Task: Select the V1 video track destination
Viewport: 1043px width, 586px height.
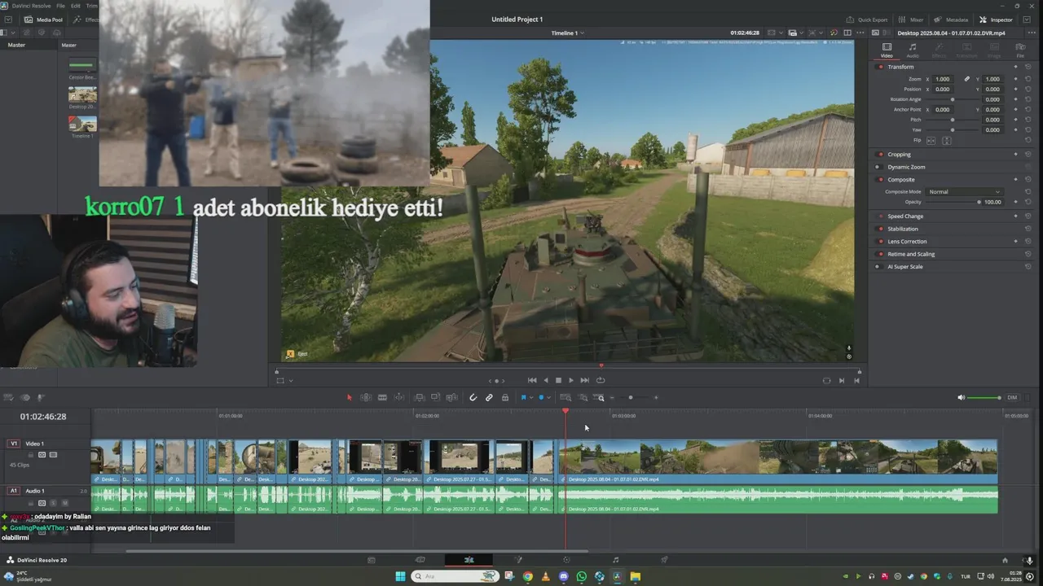Action: pyautogui.click(x=13, y=444)
